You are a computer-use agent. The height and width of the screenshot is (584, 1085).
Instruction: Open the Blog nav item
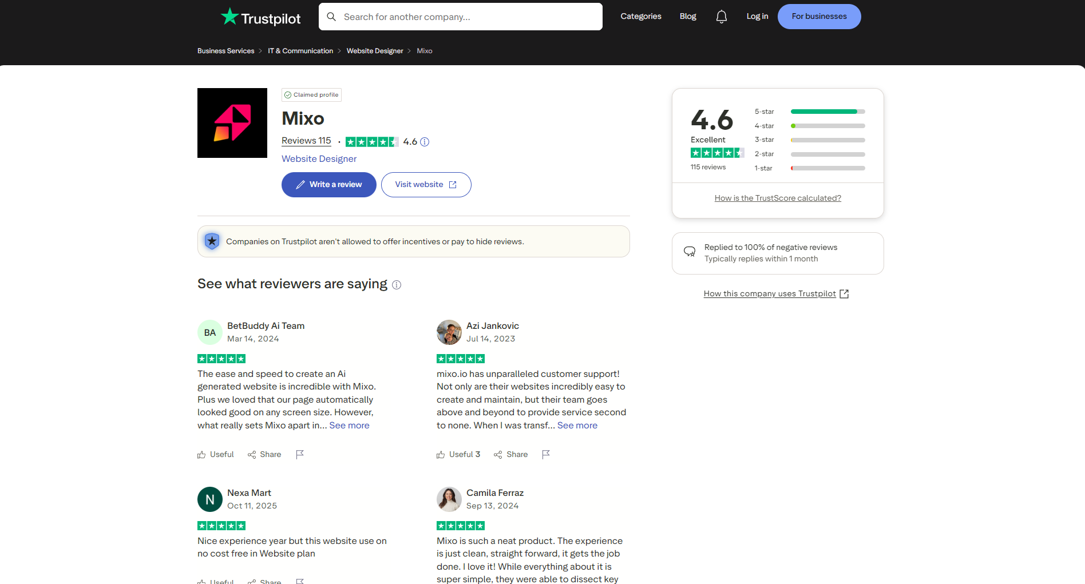(x=687, y=17)
